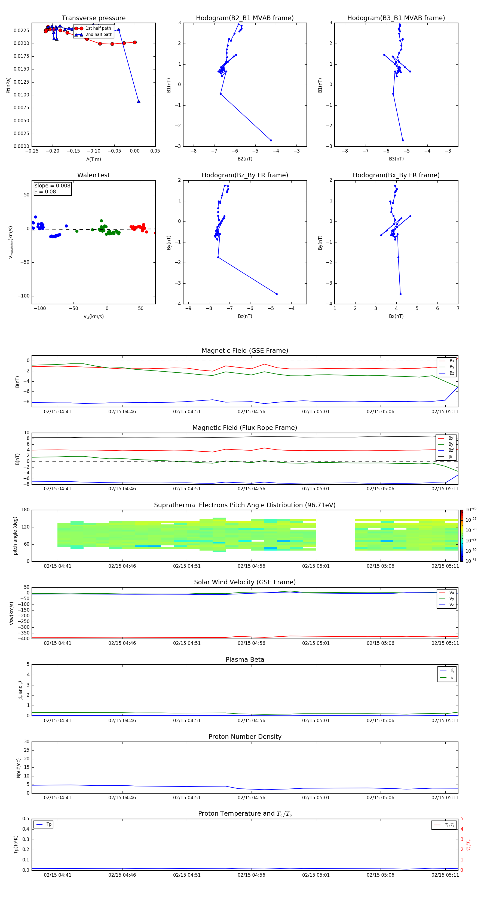Click the 'B3(nT)' x-axis label
Image resolution: width=490 pixels, height=899 pixels.
pyautogui.click(x=396, y=159)
